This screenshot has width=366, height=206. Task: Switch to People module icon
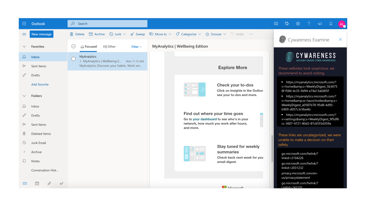(x=49, y=183)
